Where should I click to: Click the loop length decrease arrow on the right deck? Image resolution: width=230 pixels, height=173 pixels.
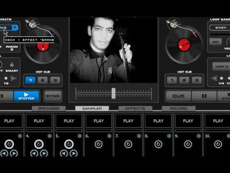[214, 78]
